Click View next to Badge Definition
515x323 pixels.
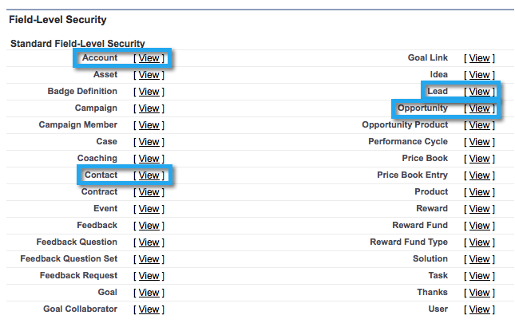point(149,92)
